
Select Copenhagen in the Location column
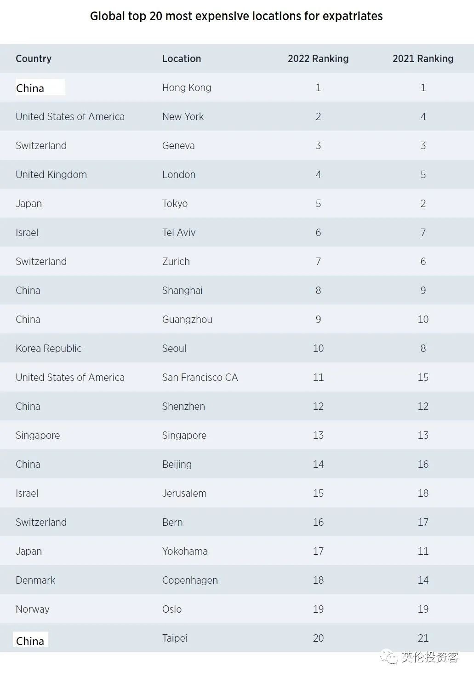(x=190, y=580)
